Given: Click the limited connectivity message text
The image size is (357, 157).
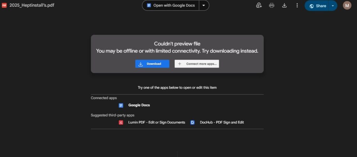Looking at the screenshot, I should click(x=177, y=51).
